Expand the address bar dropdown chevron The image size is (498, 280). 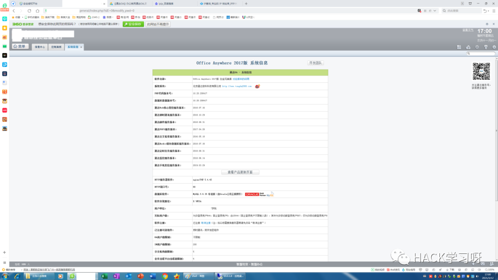click(x=435, y=11)
